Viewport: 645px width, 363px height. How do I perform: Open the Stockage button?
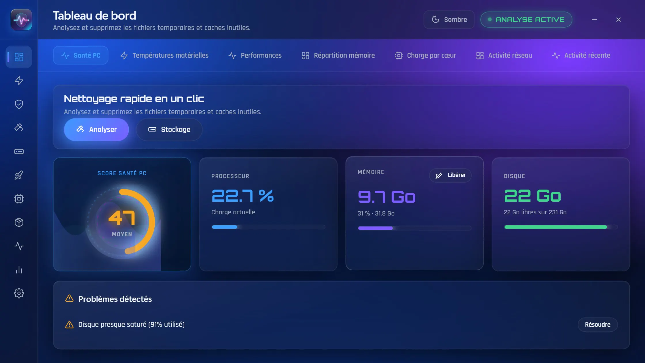(x=169, y=129)
